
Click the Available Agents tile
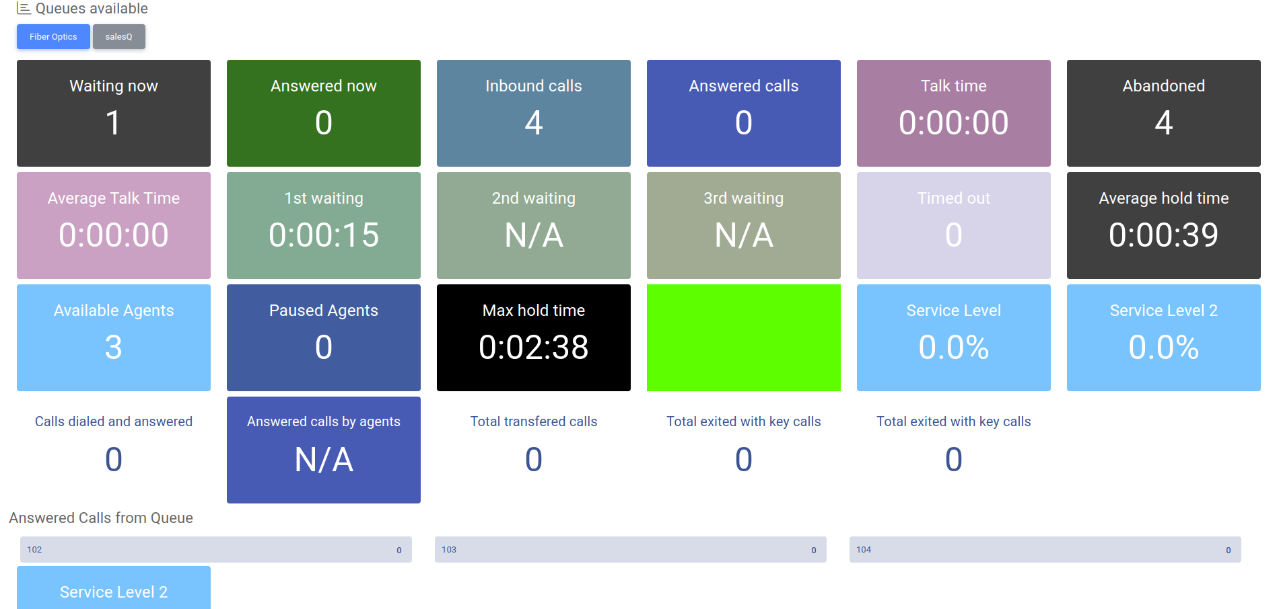coord(113,337)
